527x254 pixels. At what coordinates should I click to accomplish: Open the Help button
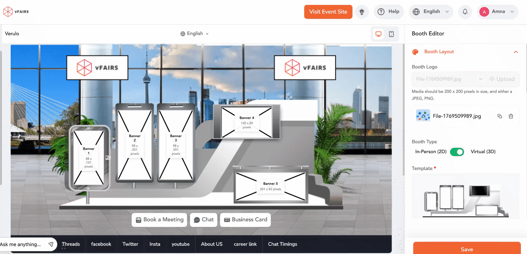point(389,12)
